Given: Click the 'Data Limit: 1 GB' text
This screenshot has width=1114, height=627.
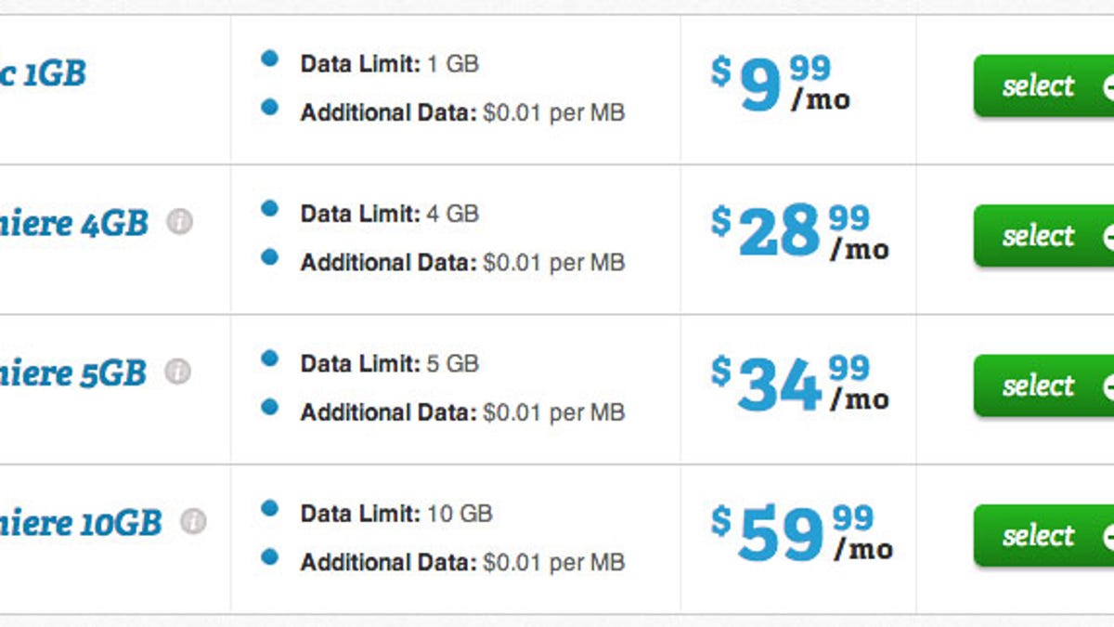Looking at the screenshot, I should pos(390,64).
